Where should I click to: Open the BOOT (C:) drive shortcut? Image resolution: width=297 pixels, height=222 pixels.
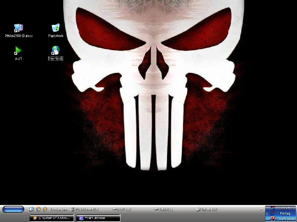point(122,209)
